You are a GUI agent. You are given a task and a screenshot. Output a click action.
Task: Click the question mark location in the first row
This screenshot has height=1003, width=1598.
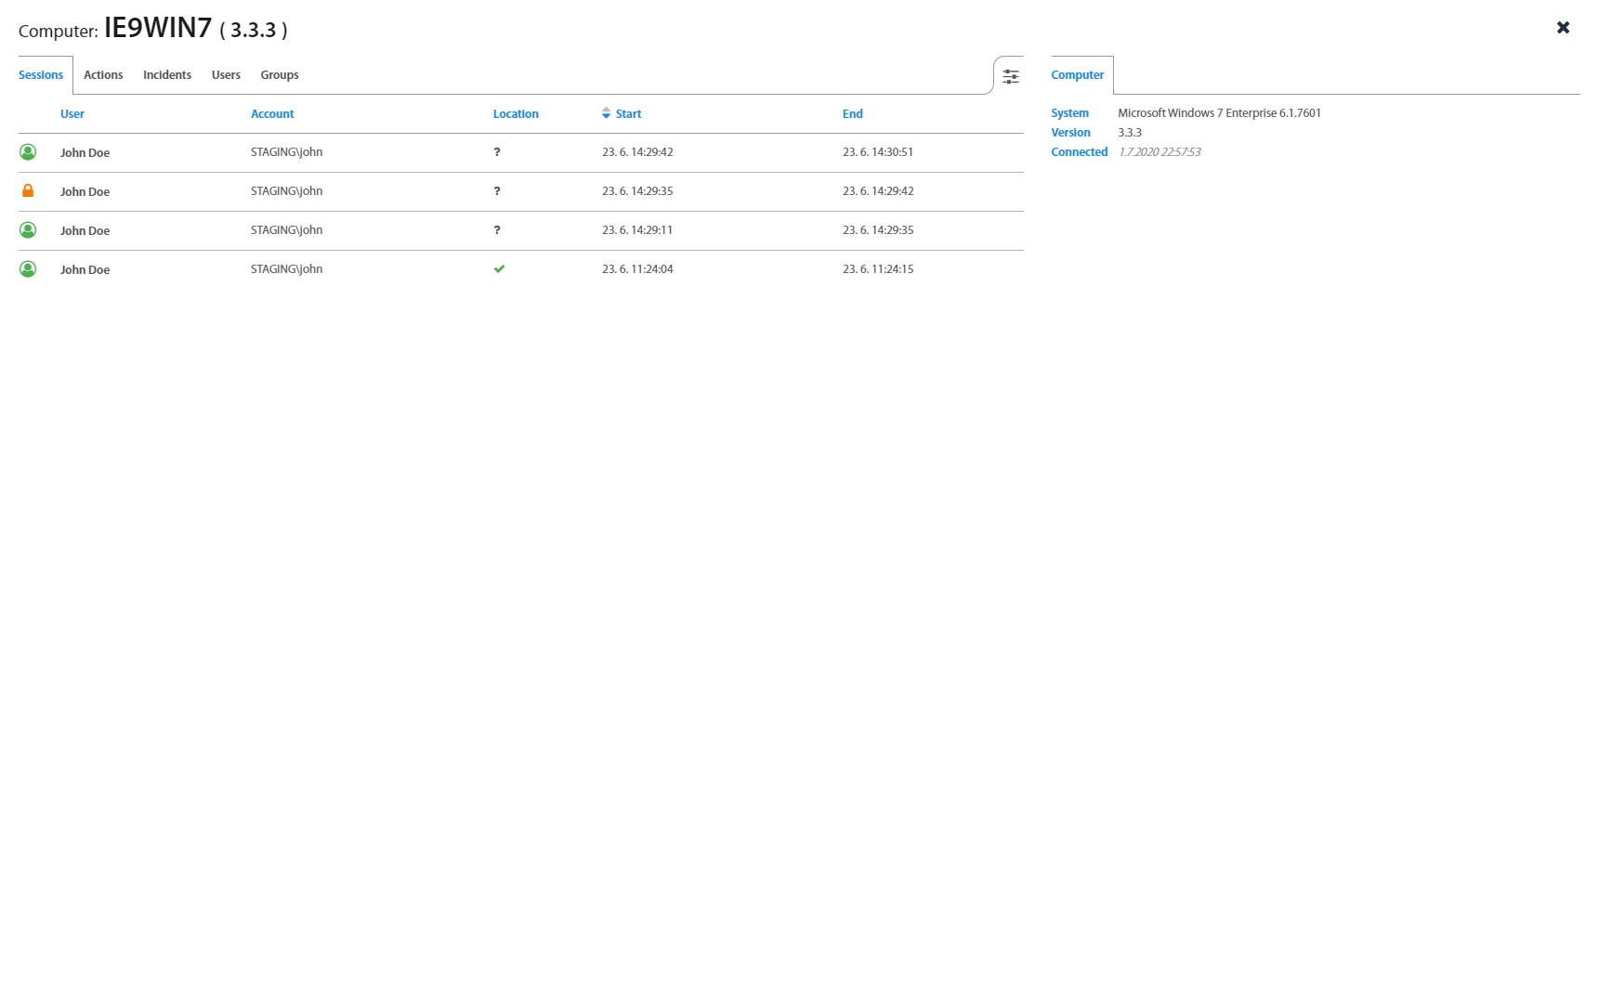point(497,152)
